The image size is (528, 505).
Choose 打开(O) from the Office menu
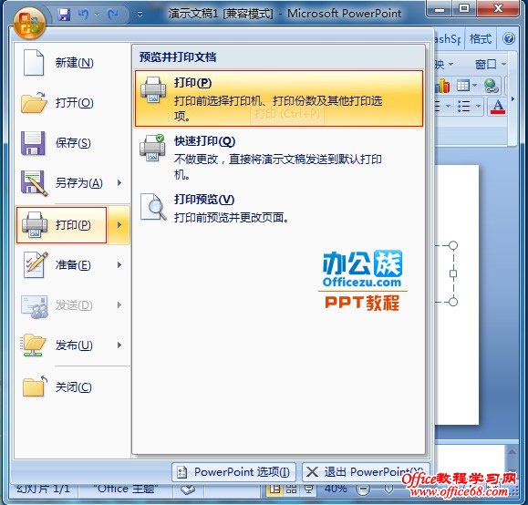(72, 103)
